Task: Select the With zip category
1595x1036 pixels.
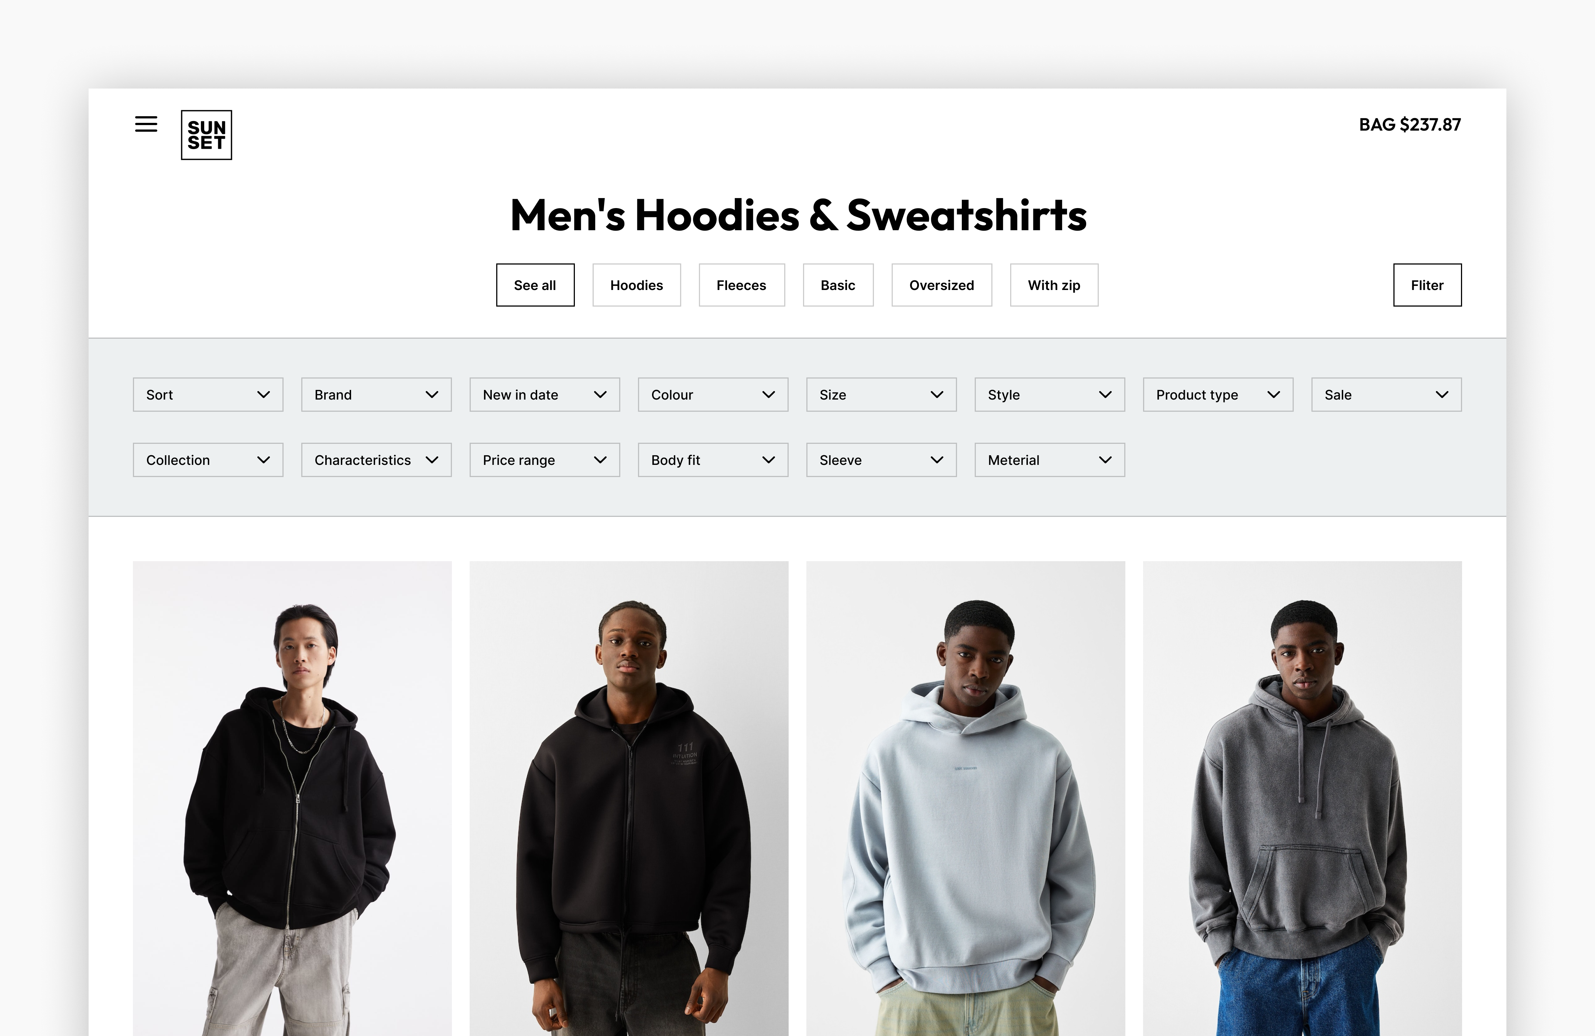Action: point(1054,285)
